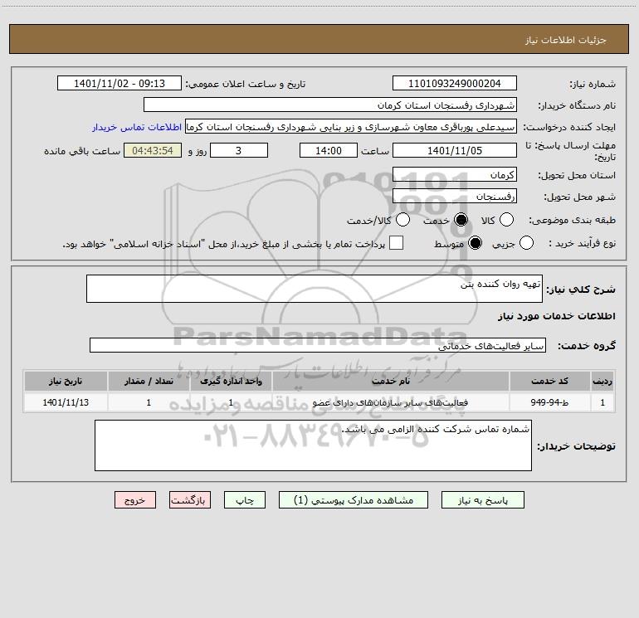This screenshot has width=639, height=618.
Task: Click the description box تهیه روان کننده بتن
Action: (315, 289)
